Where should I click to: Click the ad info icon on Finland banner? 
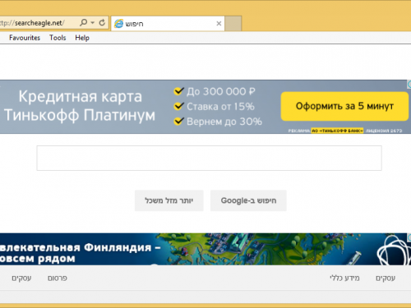point(409,237)
